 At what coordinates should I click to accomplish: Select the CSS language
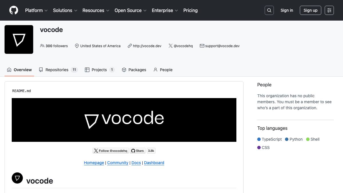(x=264, y=148)
